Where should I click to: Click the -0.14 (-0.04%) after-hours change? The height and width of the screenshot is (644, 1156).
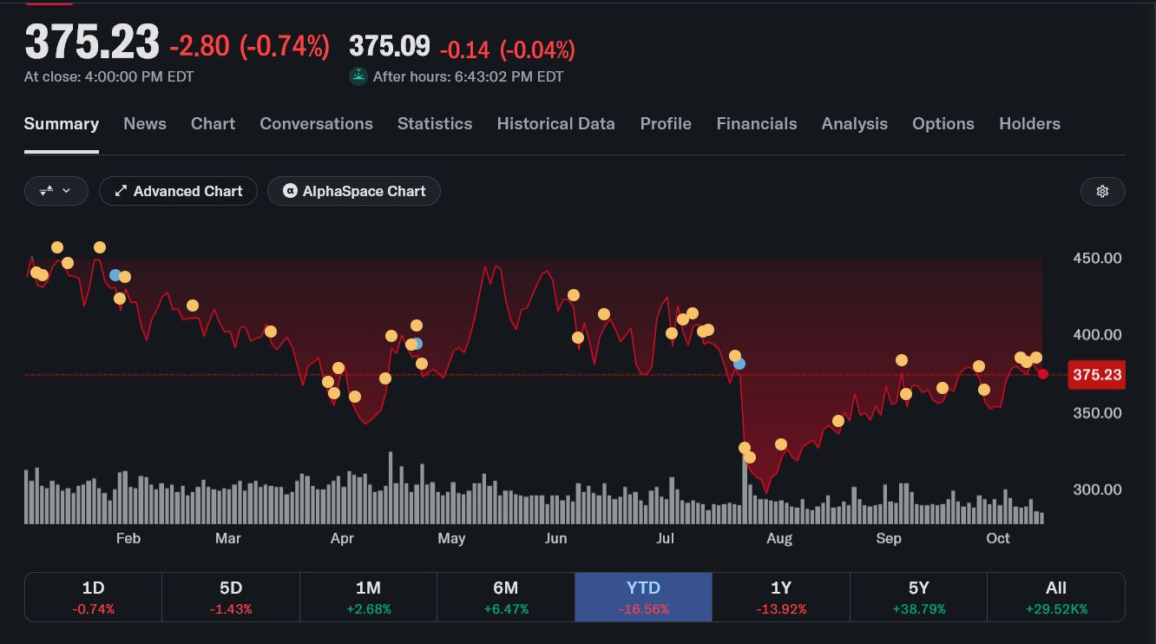coord(508,49)
